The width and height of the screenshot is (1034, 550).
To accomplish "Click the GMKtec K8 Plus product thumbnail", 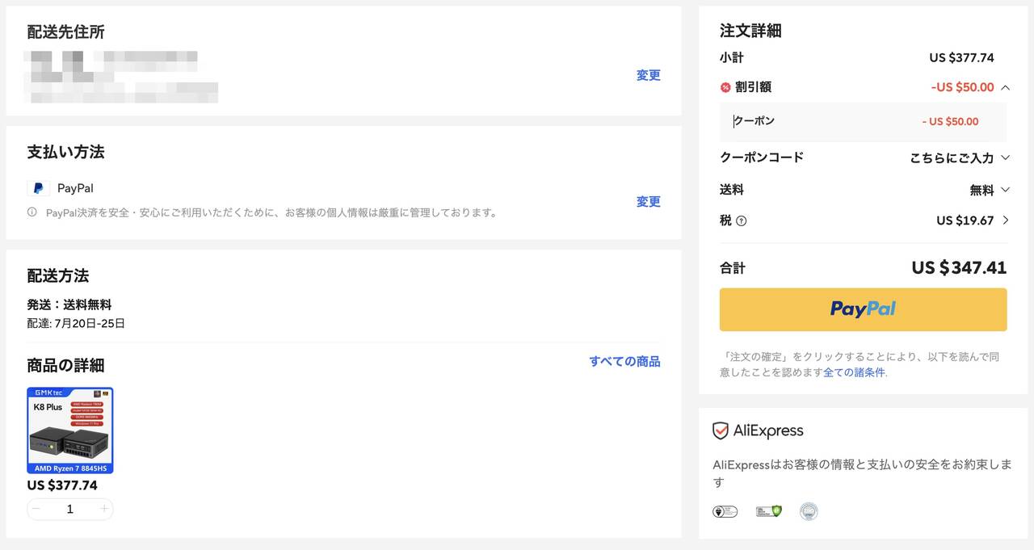I will coord(70,430).
